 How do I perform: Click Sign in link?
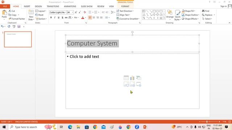pyautogui.click(x=223, y=6)
